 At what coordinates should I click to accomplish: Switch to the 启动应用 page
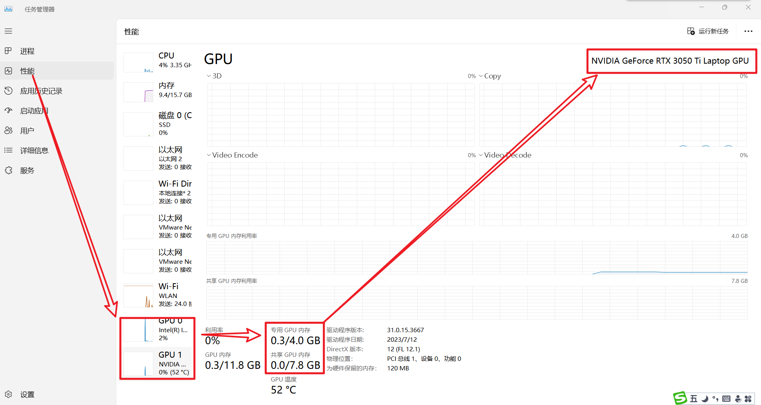[x=57, y=111]
